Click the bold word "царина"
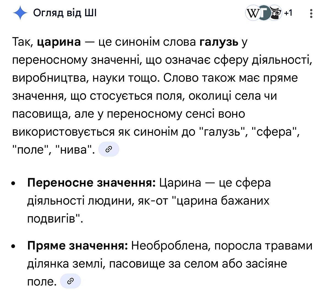 pyautogui.click(x=59, y=42)
